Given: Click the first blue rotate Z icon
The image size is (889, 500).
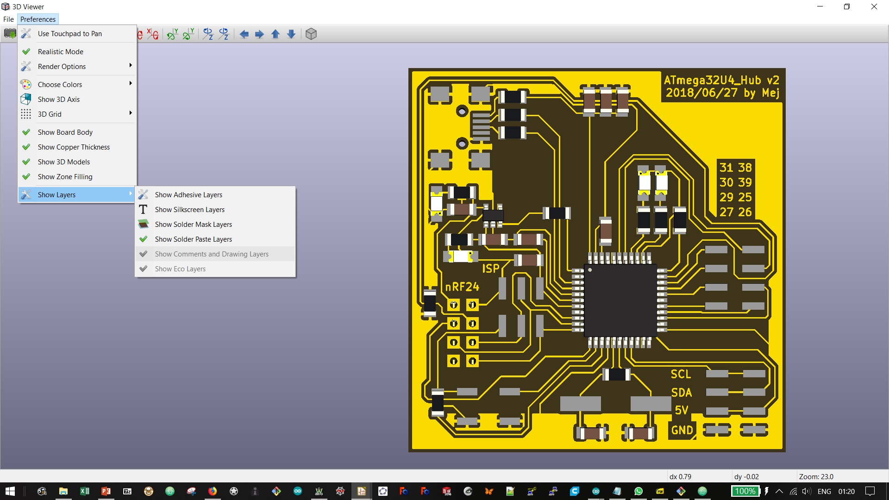Looking at the screenshot, I should (208, 34).
